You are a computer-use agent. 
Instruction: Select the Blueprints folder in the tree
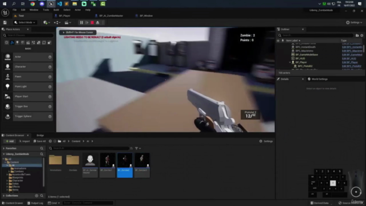17,177
